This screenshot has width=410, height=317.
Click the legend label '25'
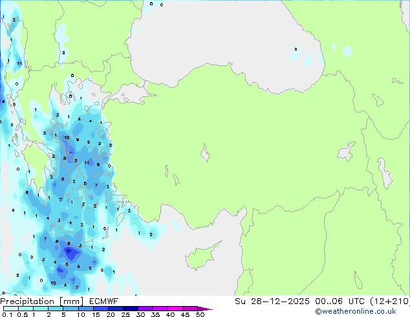coord(125,314)
